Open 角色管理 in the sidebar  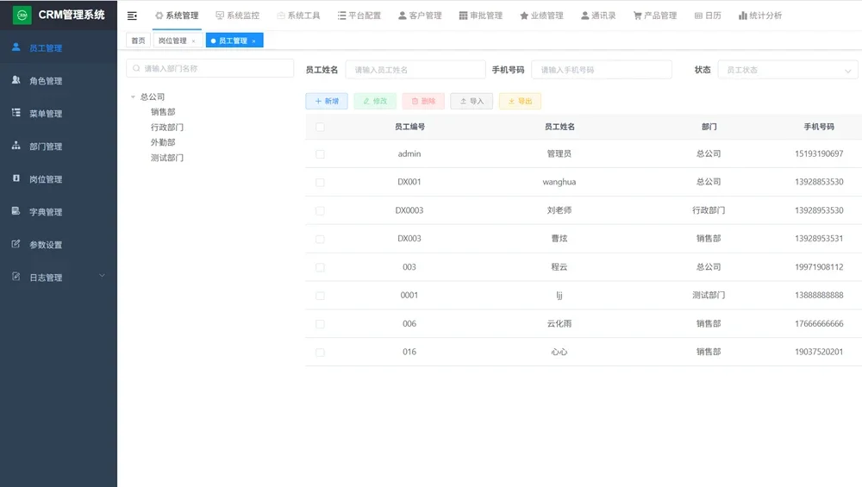click(x=45, y=81)
